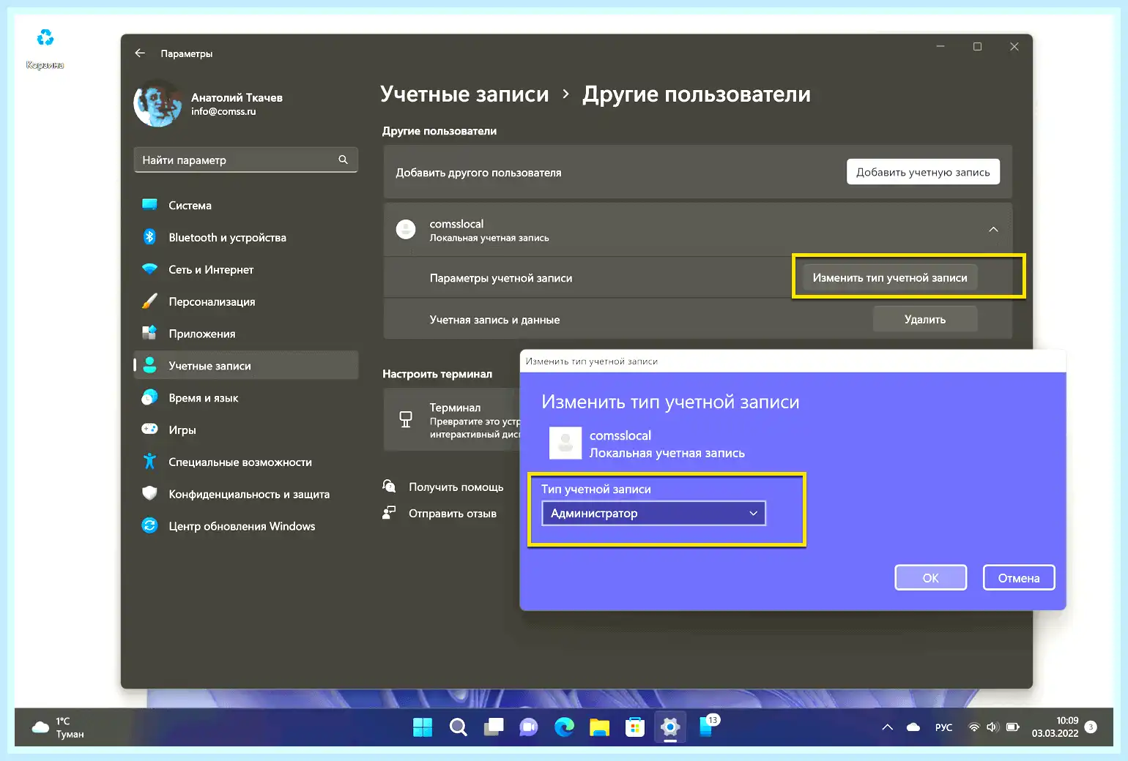Click the privacy shield icon
The height and width of the screenshot is (761, 1128).
point(149,493)
